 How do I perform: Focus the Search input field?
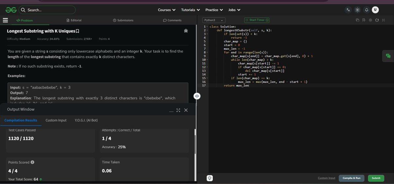(x=47, y=10)
